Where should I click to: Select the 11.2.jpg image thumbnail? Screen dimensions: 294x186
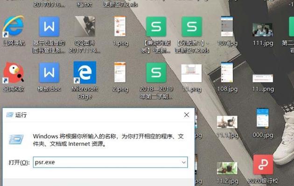point(227,168)
